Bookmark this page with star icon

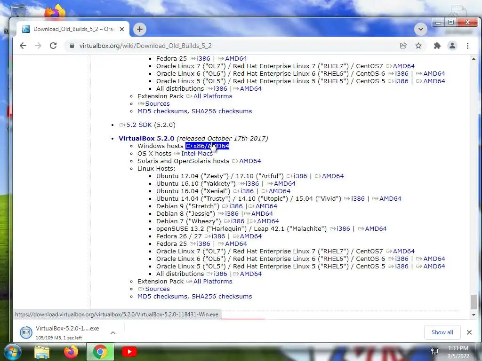(x=418, y=46)
